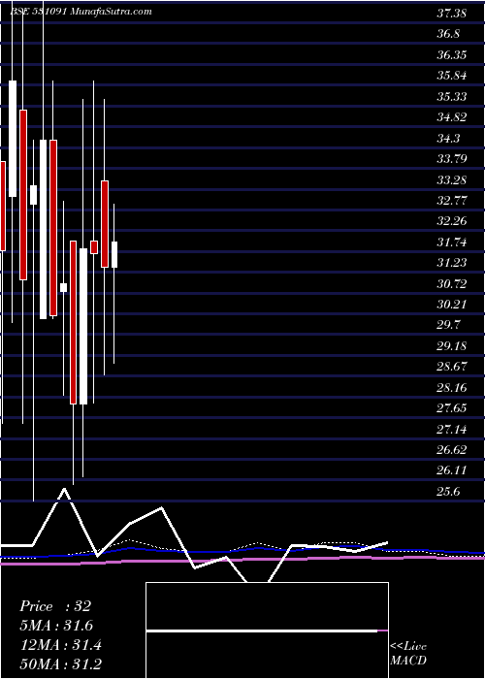This screenshot has width=485, height=679.
Task: Click the price label 28.16
Action: click(x=451, y=388)
